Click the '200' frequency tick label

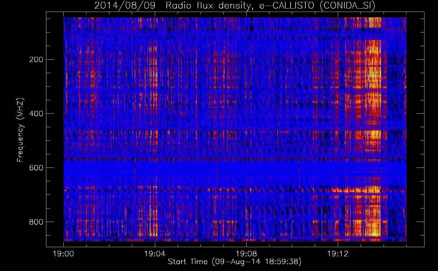(x=36, y=59)
